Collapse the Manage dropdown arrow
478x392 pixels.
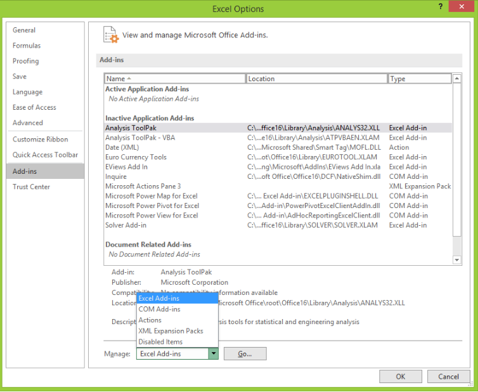(x=214, y=353)
